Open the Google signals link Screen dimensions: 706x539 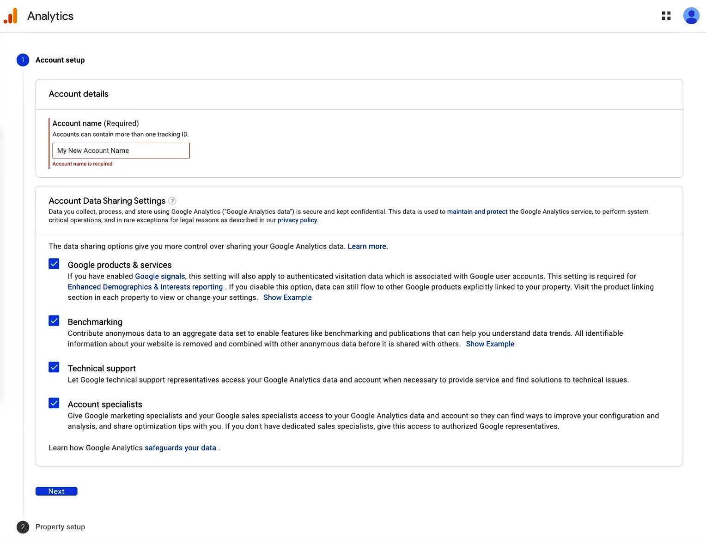click(x=160, y=276)
